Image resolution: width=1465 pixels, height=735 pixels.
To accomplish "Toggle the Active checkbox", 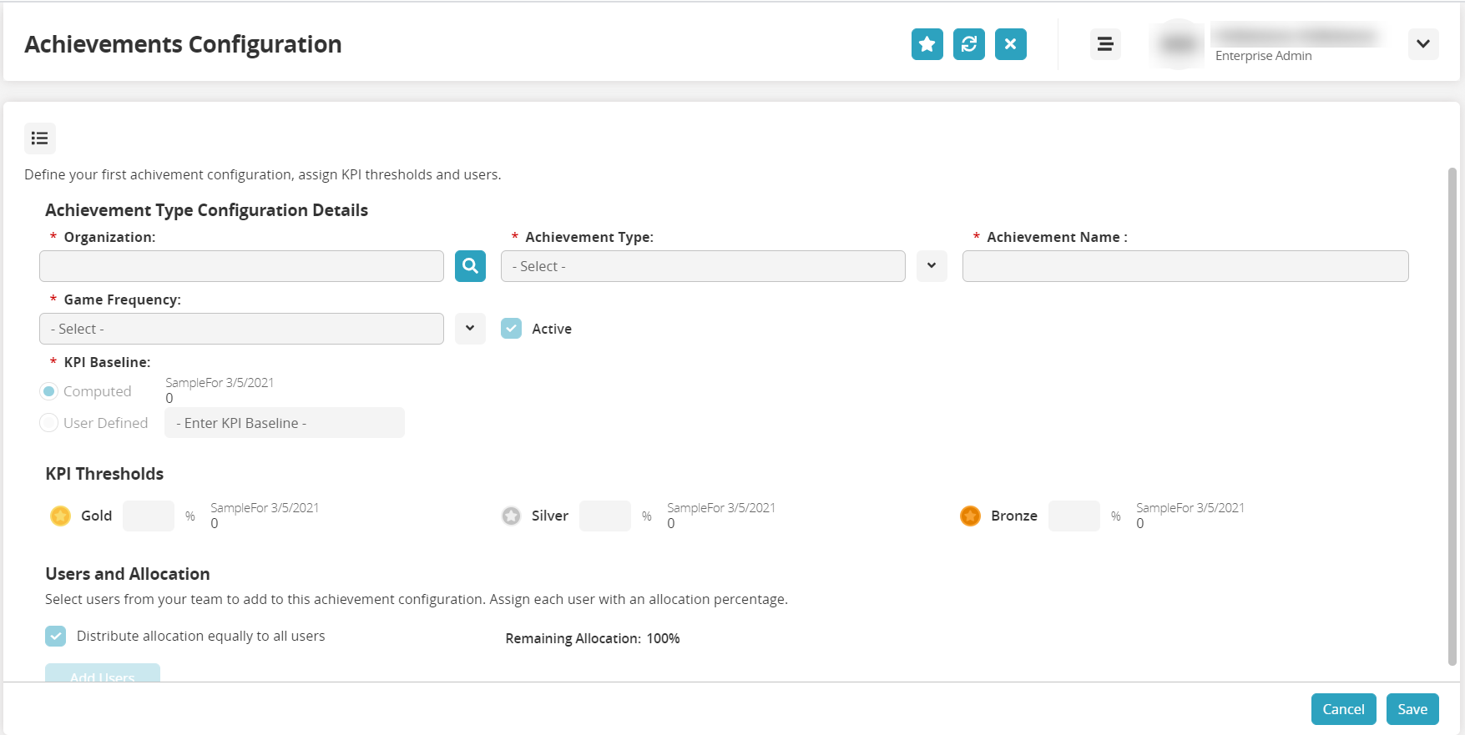I will pyautogui.click(x=512, y=329).
